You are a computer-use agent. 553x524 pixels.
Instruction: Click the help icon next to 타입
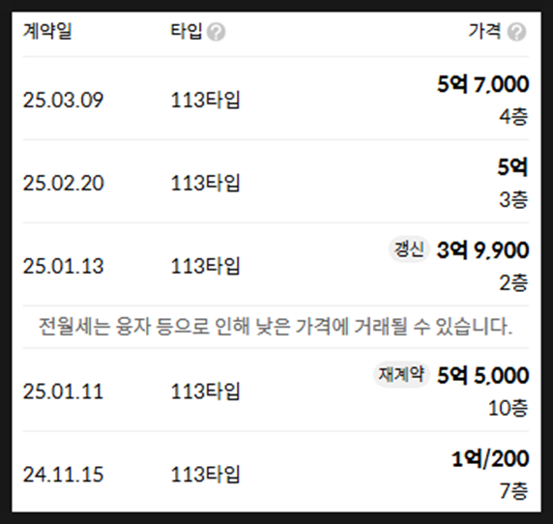point(216,32)
